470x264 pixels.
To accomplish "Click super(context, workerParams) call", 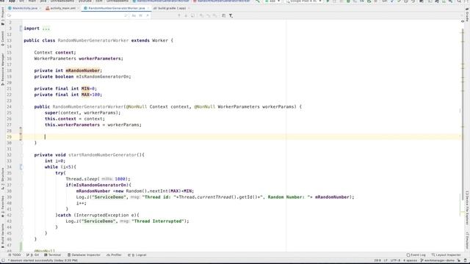I will point(82,113).
